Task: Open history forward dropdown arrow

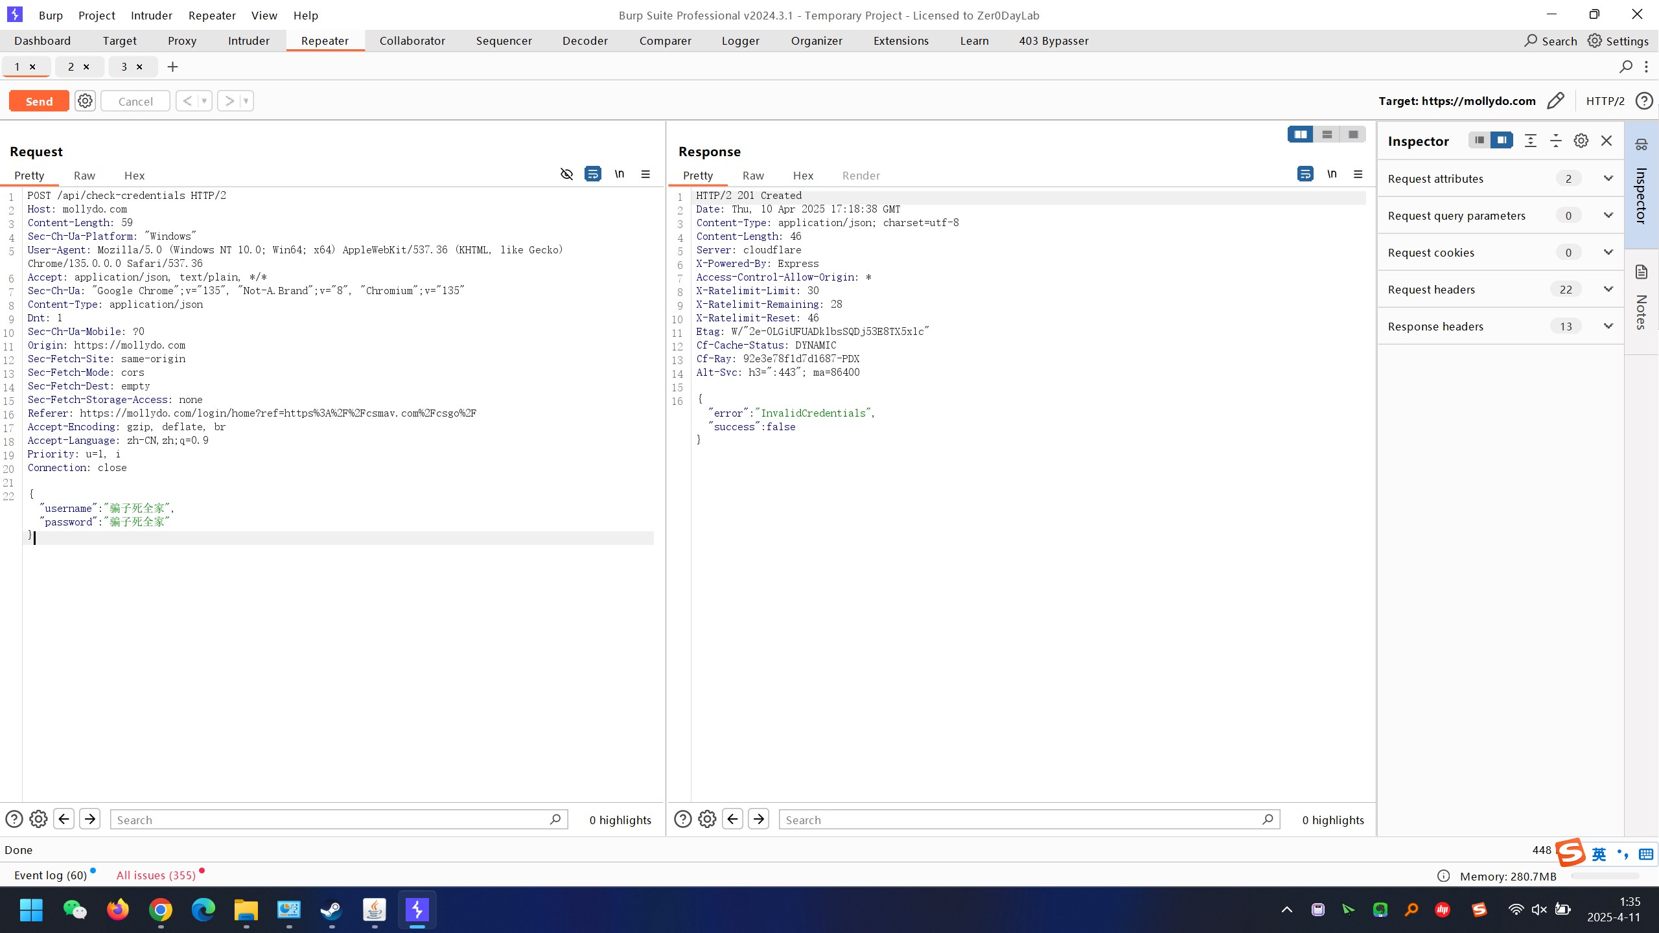Action: point(246,101)
